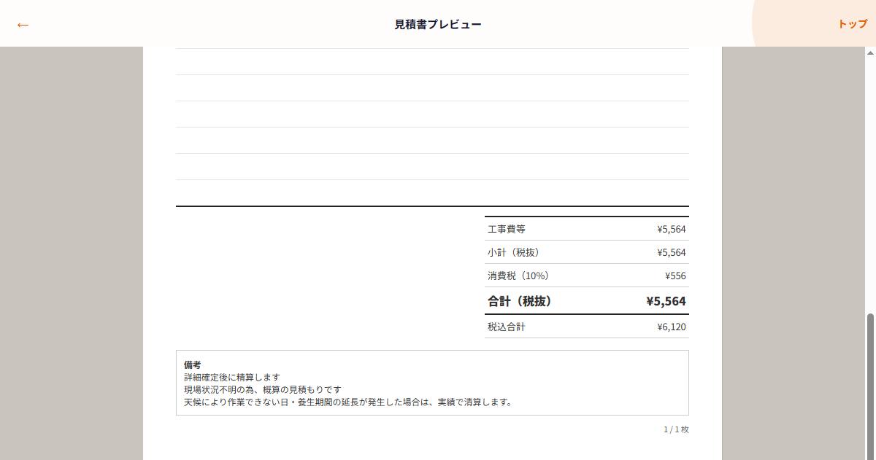
Task: Click the 備考 heading
Action: (193, 365)
